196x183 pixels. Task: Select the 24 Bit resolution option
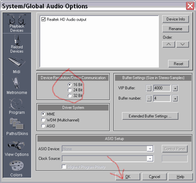coord(70,90)
